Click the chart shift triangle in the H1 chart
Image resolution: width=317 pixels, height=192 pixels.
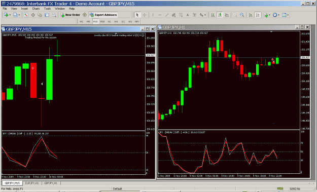[271, 32]
